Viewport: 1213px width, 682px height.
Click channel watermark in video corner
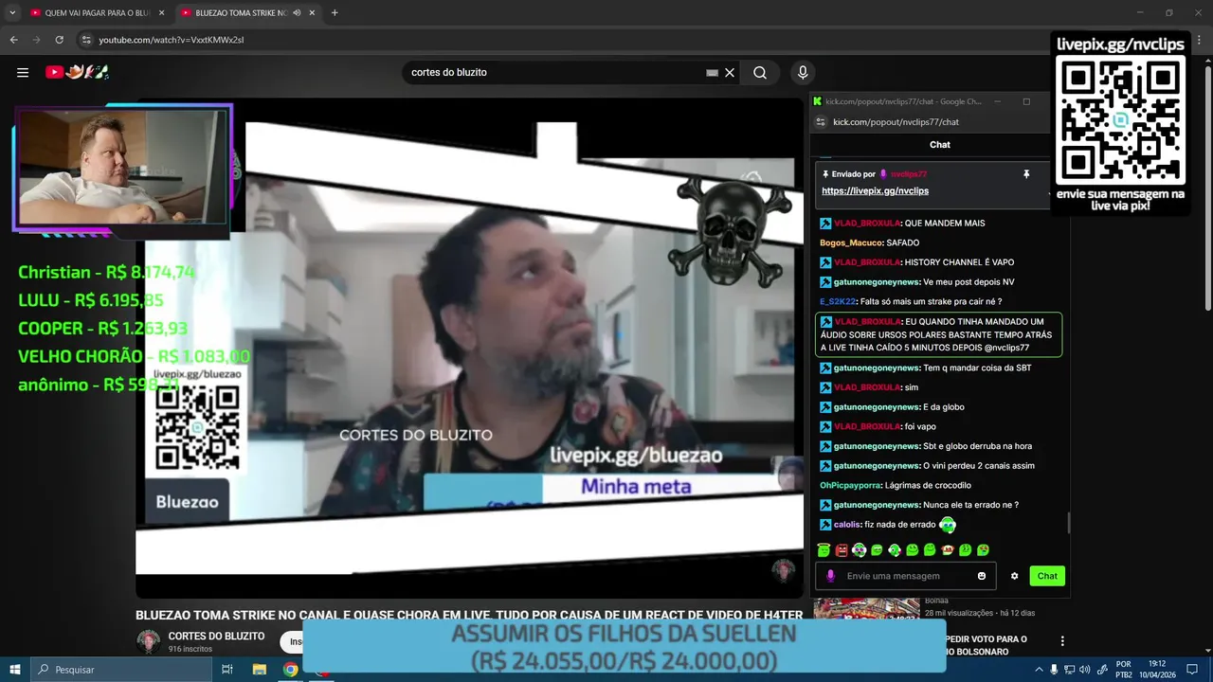(x=783, y=571)
